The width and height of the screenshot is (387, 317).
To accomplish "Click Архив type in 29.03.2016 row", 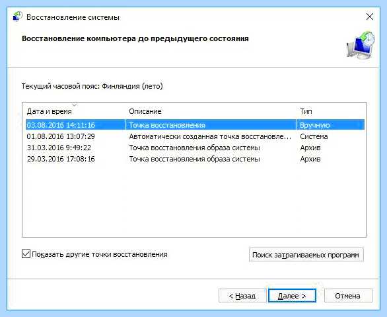I will 310,159.
